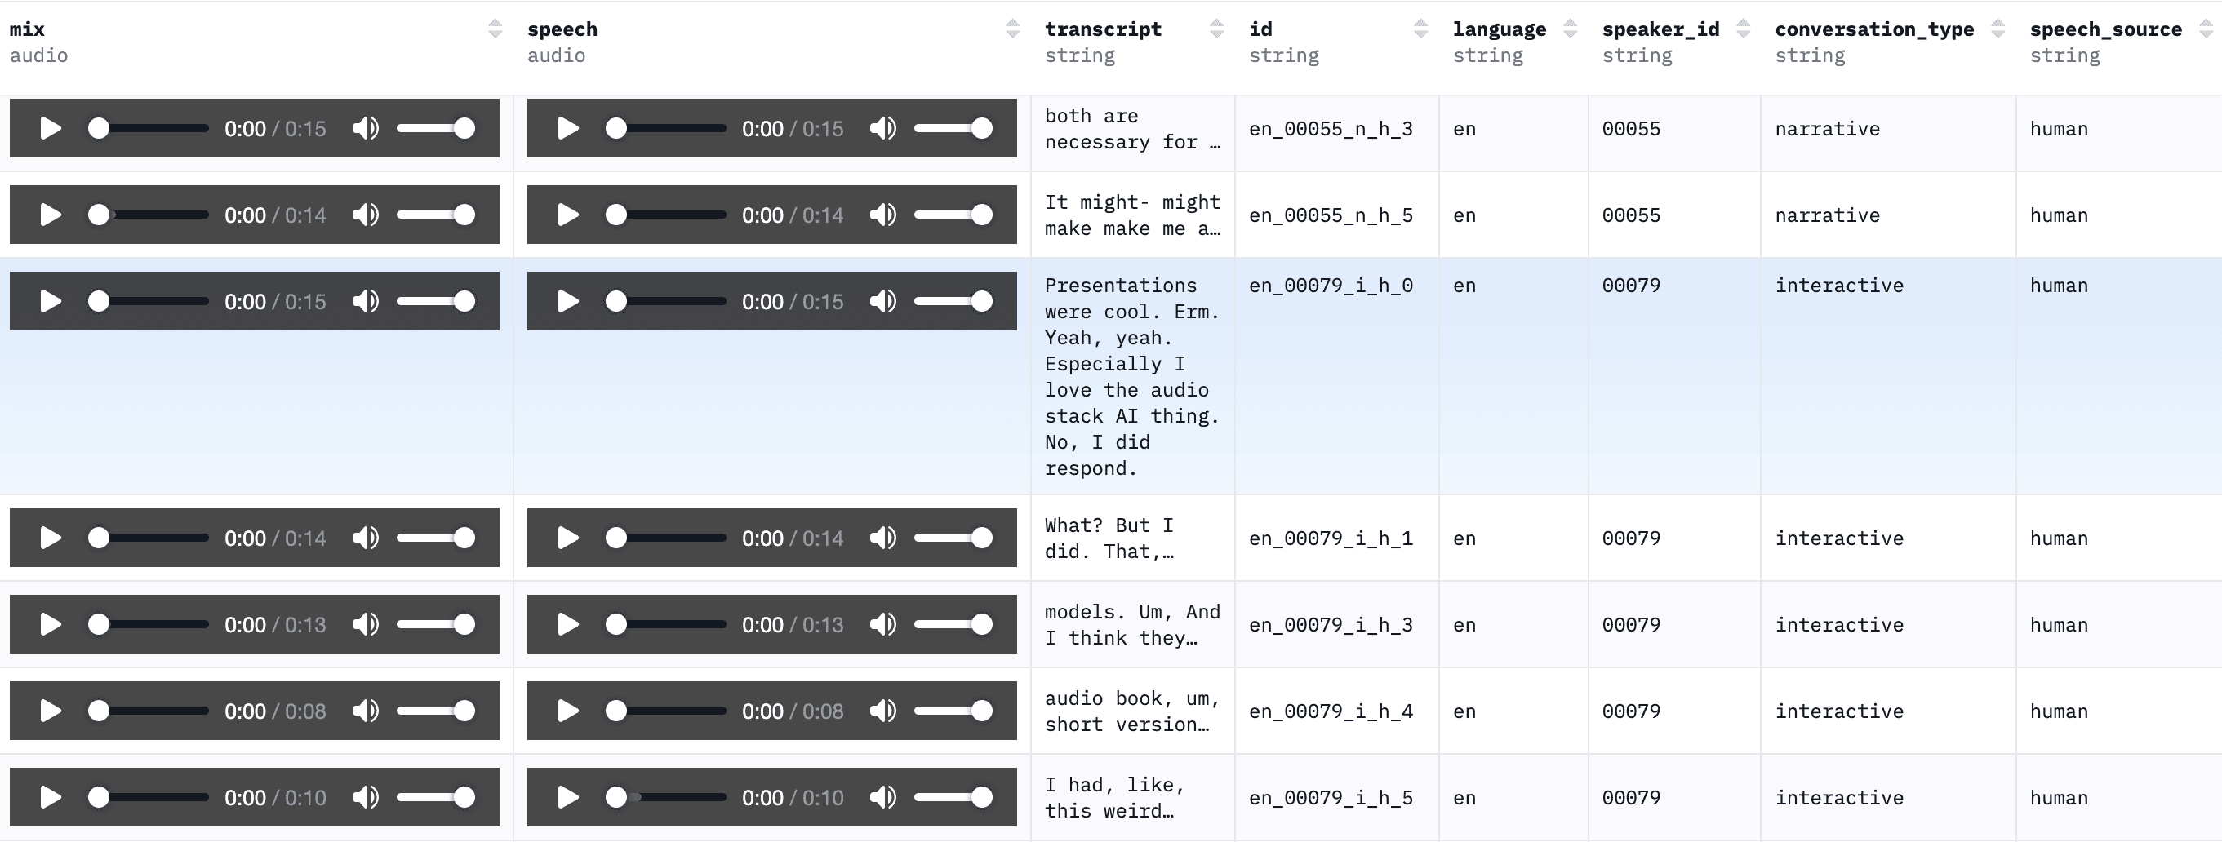Mute the mix player for en_00079_i_h_0
This screenshot has width=2222, height=842.
(x=366, y=301)
